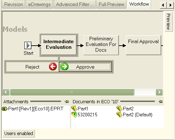This screenshot has width=175, height=140.
Task: Click the Users enabled button
Action: click(19, 134)
